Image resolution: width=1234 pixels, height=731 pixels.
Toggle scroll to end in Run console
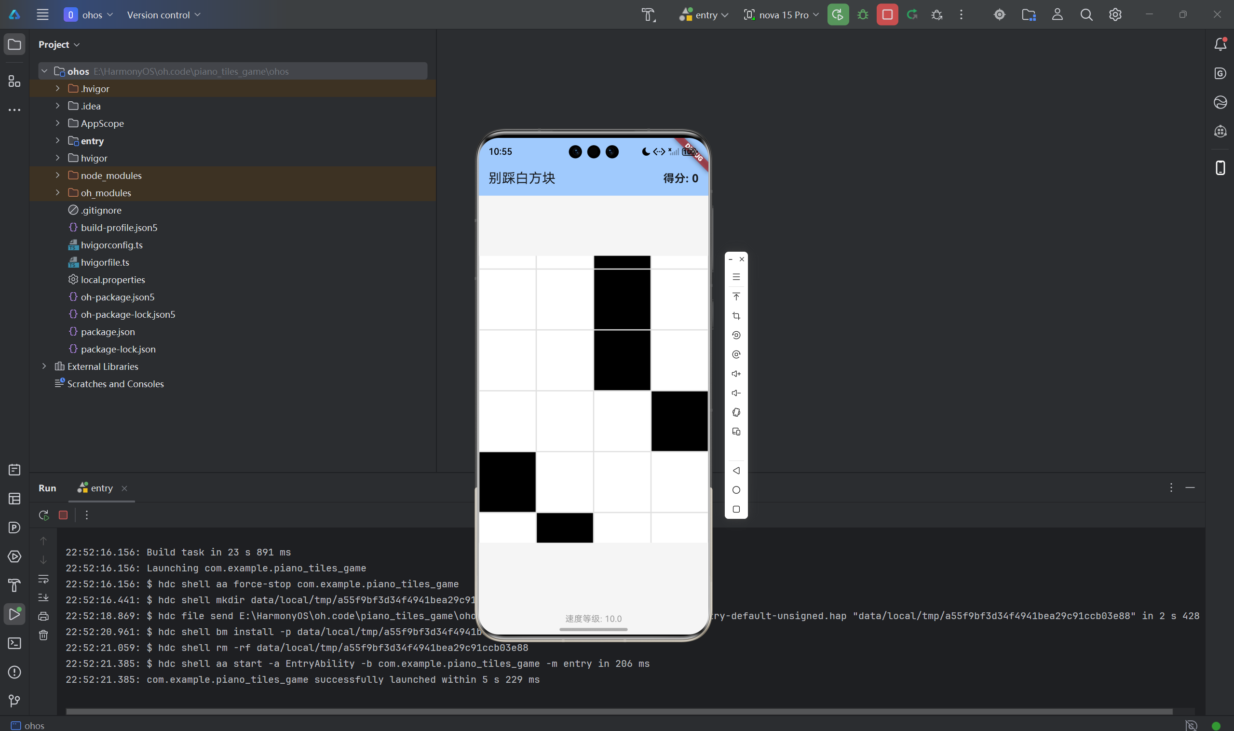pyautogui.click(x=43, y=597)
